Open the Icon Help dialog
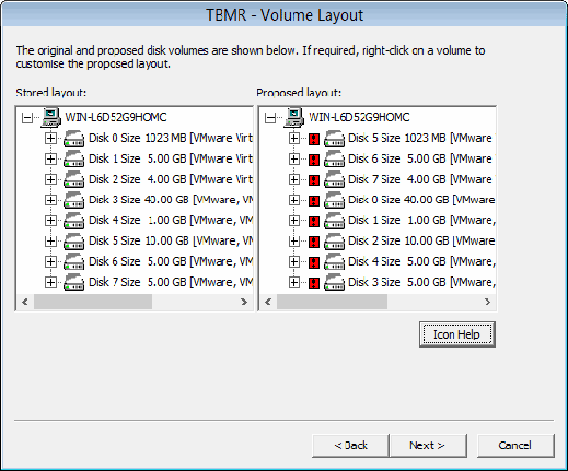This screenshot has width=568, height=471. coord(457,335)
